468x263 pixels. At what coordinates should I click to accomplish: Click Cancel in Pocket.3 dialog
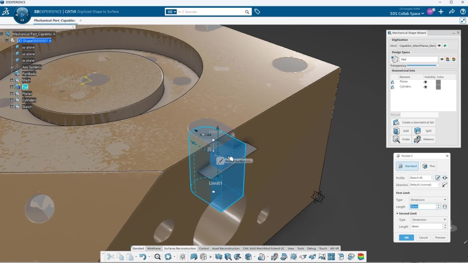coord(423,238)
